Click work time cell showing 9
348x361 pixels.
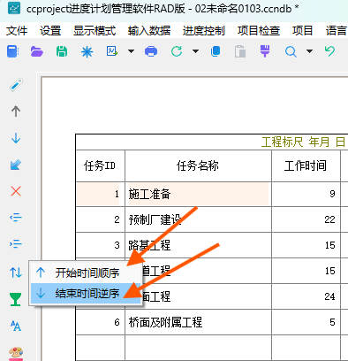306,194
